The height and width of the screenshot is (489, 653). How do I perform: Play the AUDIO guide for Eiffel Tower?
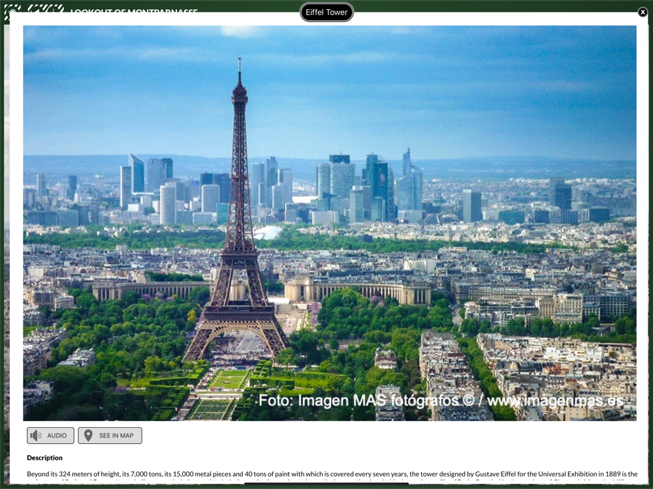(x=50, y=436)
